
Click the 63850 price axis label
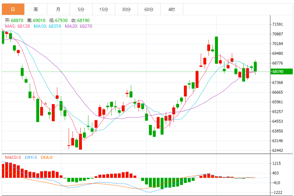277,131
